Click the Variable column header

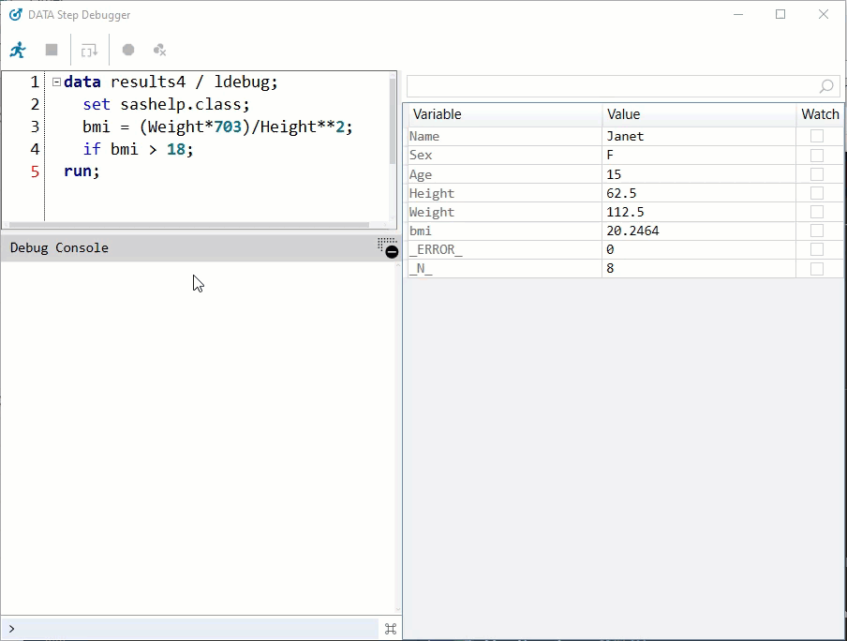(436, 113)
